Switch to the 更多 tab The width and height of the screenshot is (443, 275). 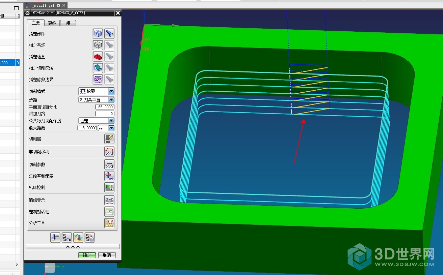[x=52, y=23]
